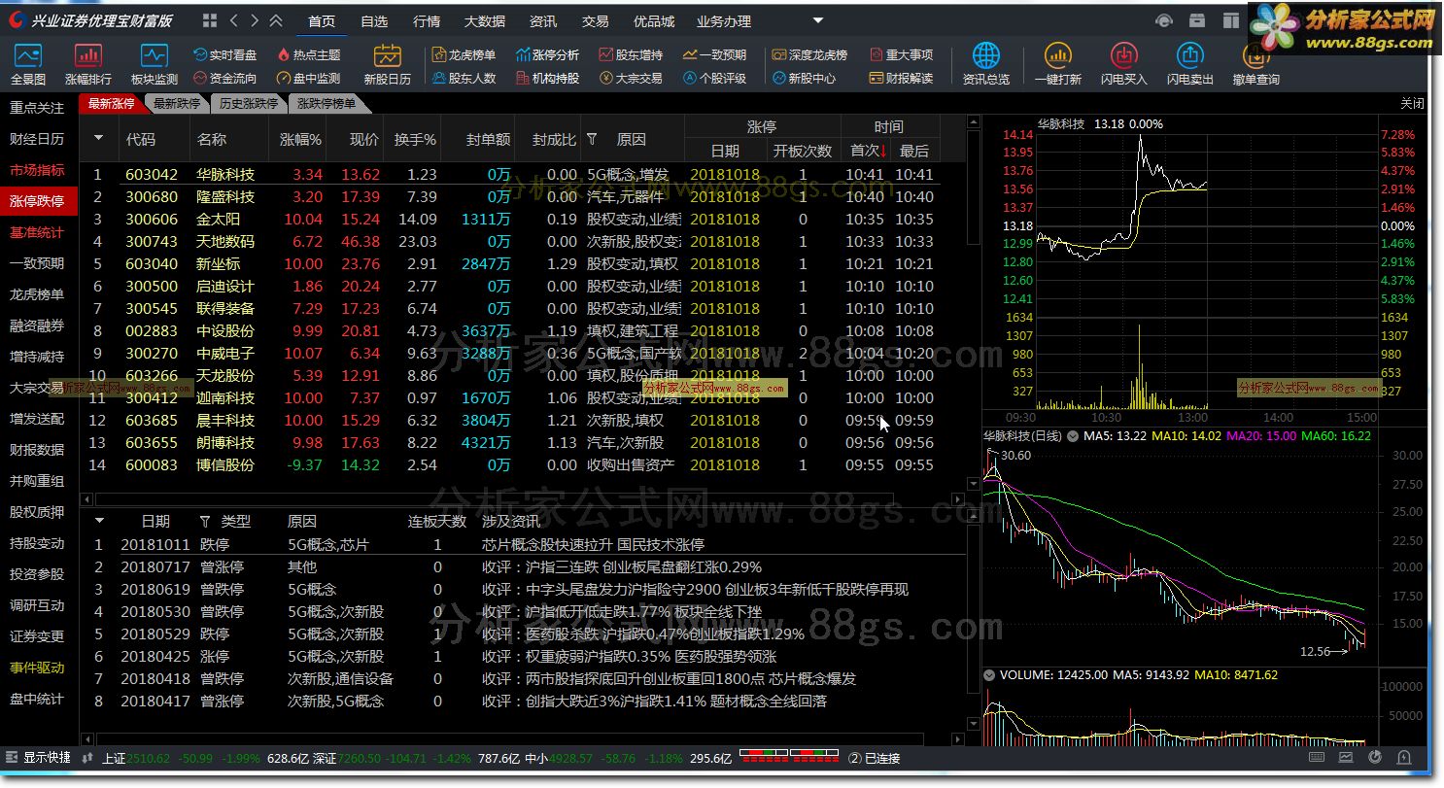Open 大宗交易 in toolbar

point(631,78)
